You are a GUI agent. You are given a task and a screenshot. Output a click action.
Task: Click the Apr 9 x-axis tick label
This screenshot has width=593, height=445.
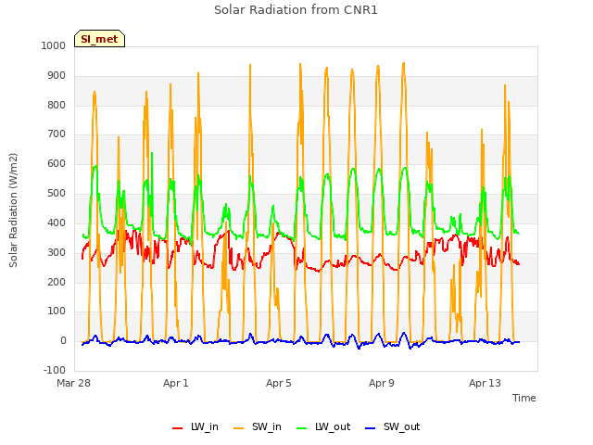381,383
